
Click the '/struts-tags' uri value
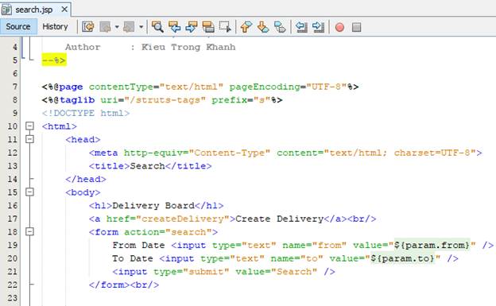165,100
